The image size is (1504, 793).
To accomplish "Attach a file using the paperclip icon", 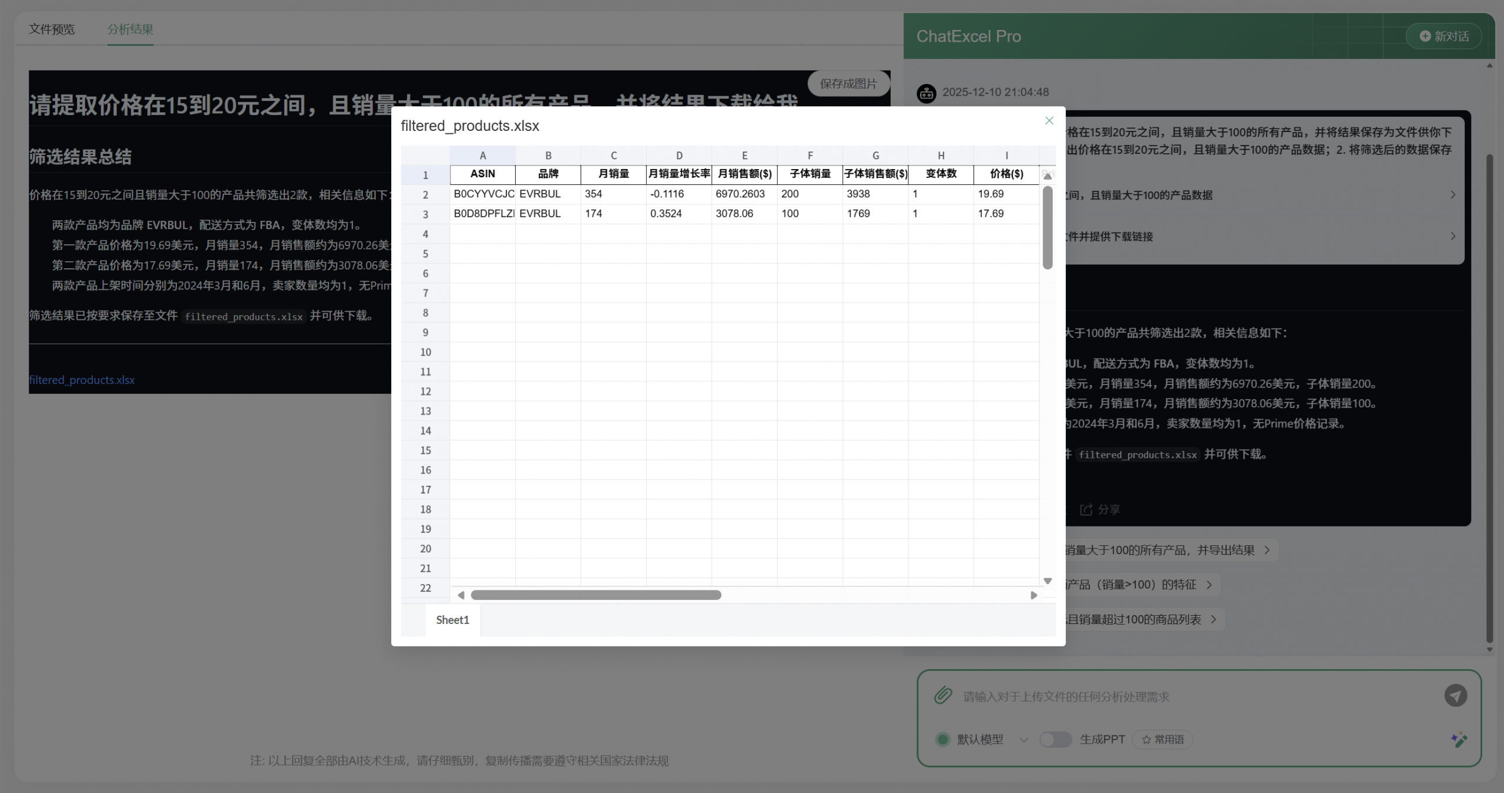I will pos(943,696).
